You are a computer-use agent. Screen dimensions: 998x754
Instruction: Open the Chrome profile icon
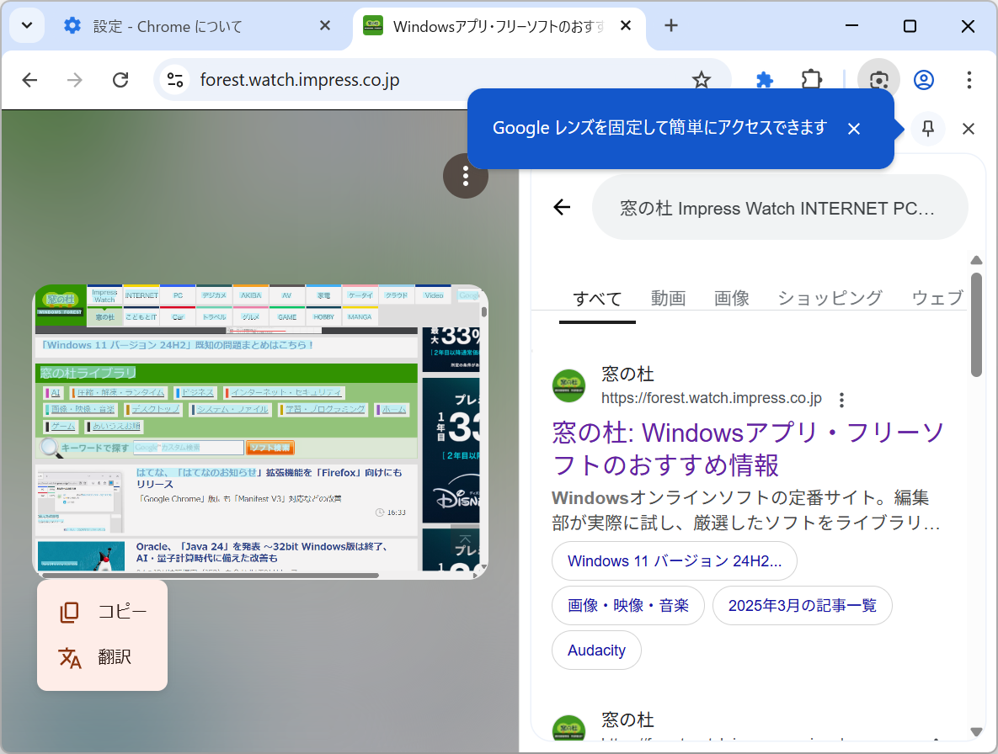[x=924, y=79]
